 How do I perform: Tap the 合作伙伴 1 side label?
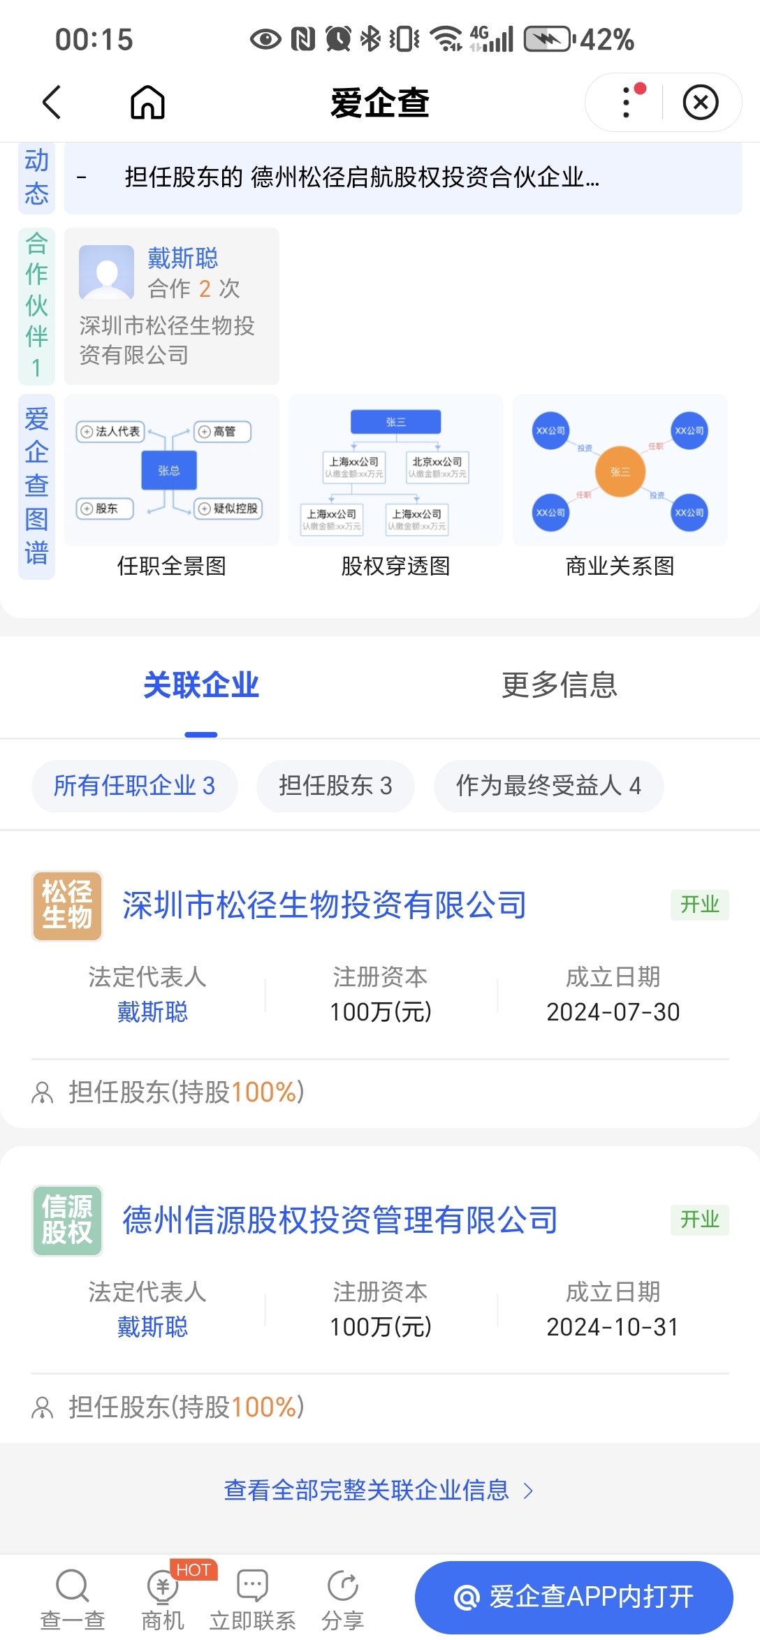tap(37, 306)
